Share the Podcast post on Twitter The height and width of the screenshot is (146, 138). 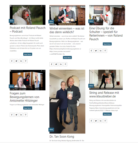pos(16,61)
